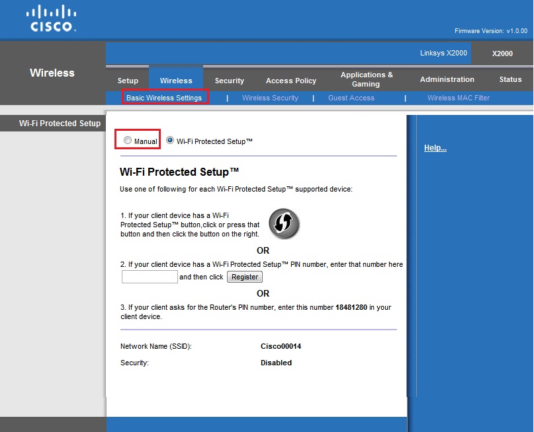Select the Manual radio button
The image size is (534, 432).
[x=127, y=141]
